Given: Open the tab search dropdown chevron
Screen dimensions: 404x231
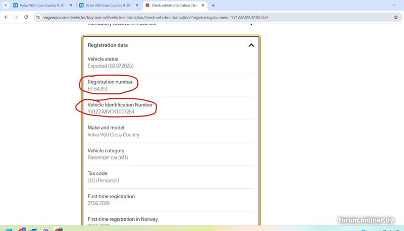Looking at the screenshot, I should (x=6, y=5).
